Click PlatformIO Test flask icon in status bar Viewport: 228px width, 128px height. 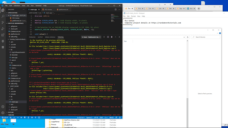(28, 117)
